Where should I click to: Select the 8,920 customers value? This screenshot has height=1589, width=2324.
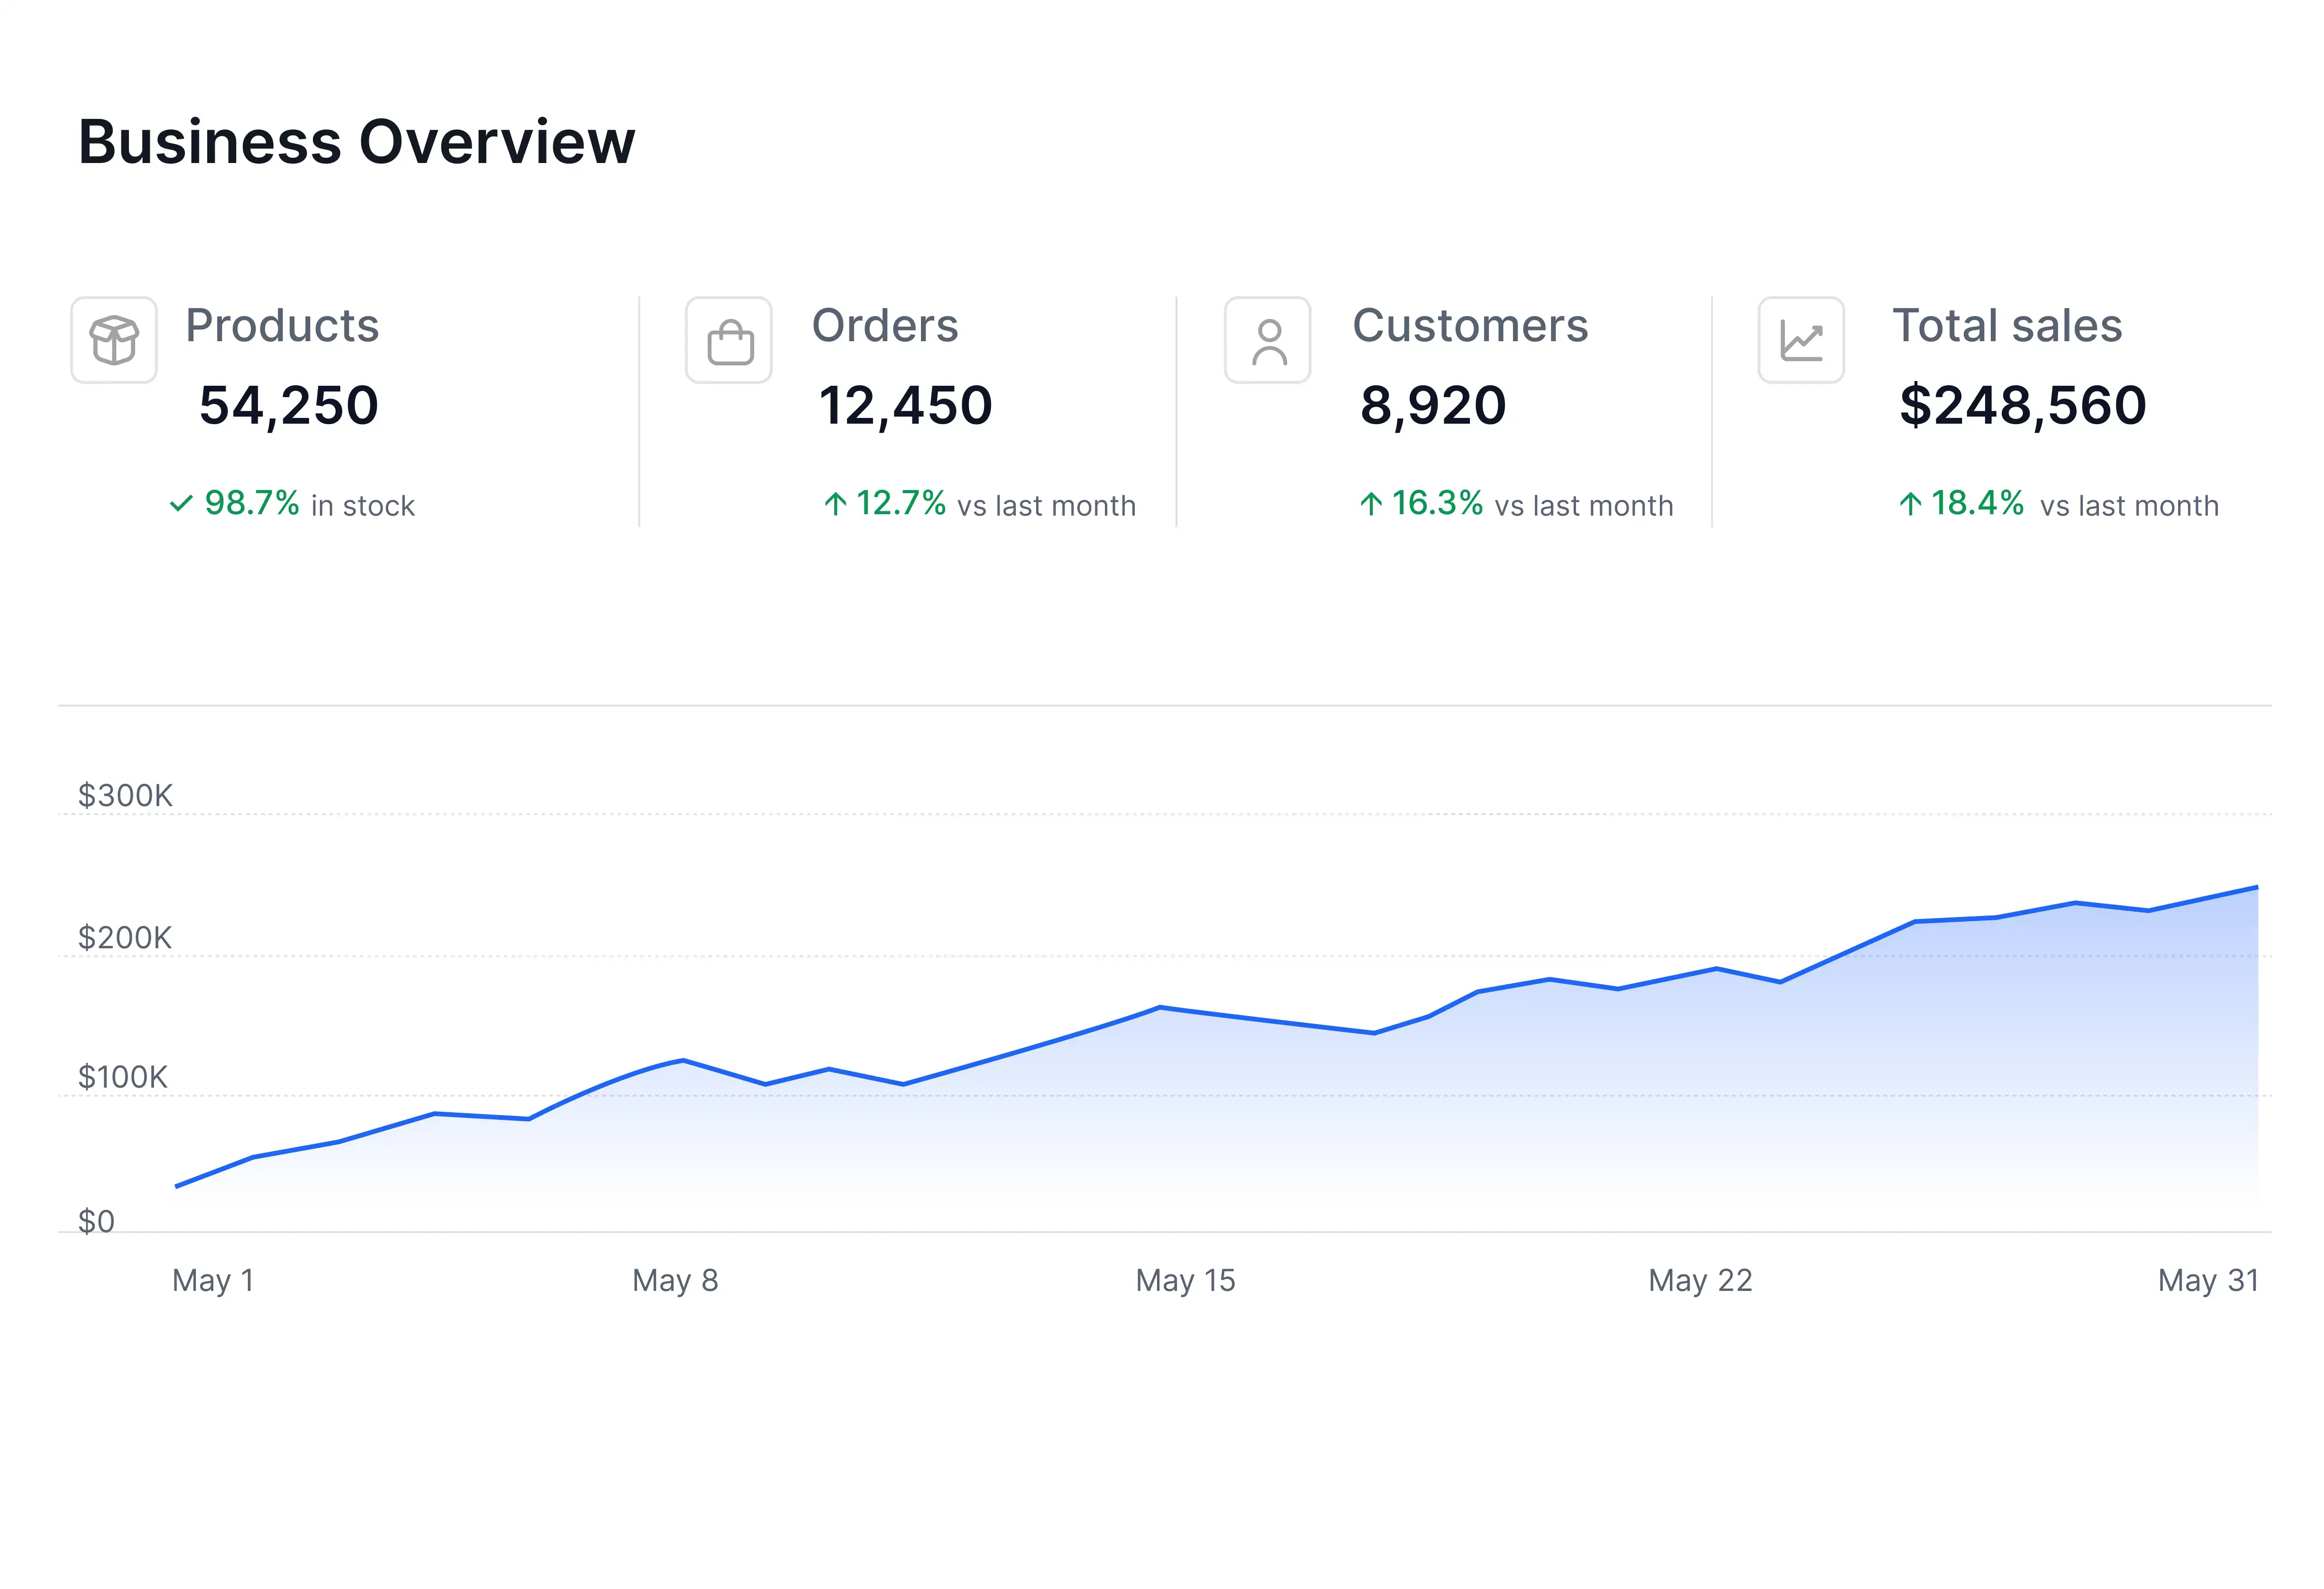pyautogui.click(x=1433, y=406)
